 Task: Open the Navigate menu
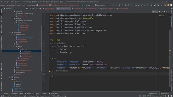click(x=17, y=2)
